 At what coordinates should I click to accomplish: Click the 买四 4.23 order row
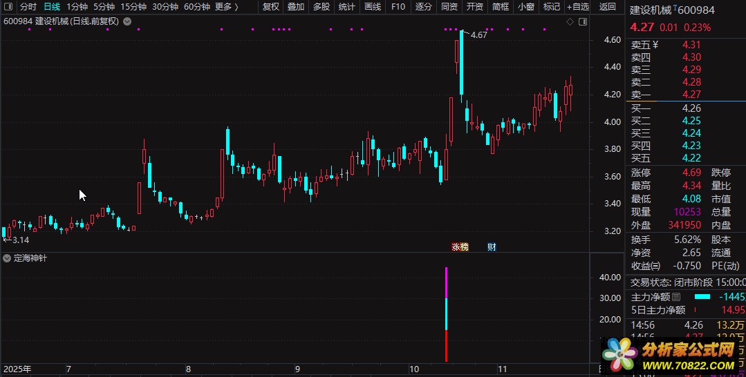click(685, 146)
